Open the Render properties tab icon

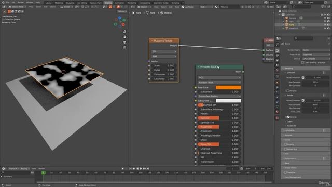click(x=278, y=51)
